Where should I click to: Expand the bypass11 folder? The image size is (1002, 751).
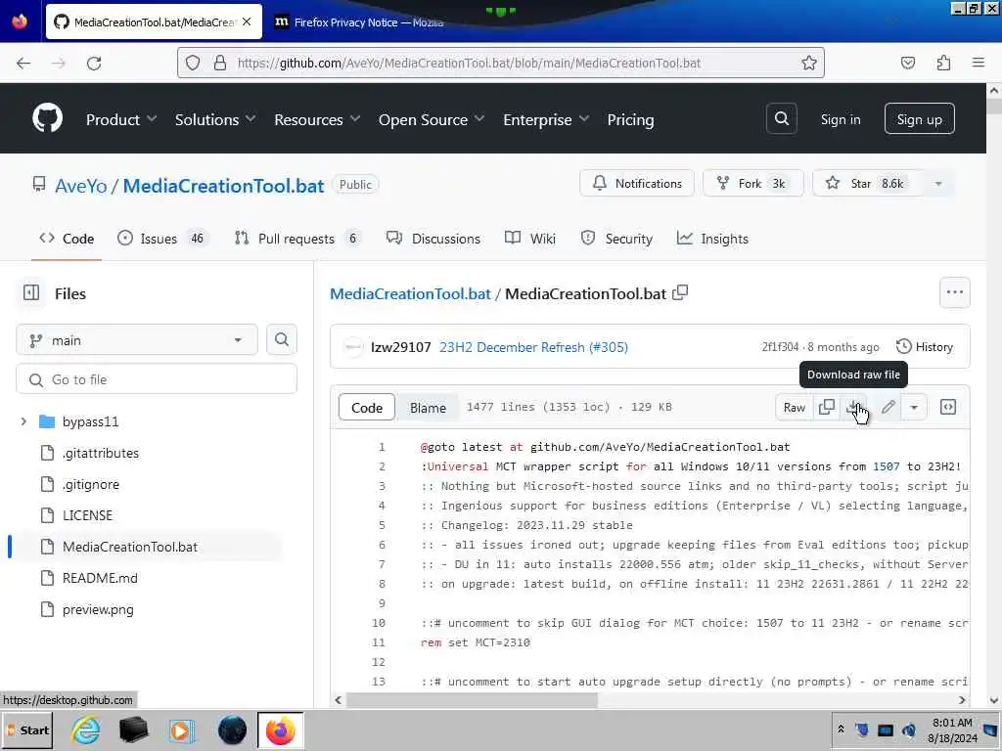(23, 421)
